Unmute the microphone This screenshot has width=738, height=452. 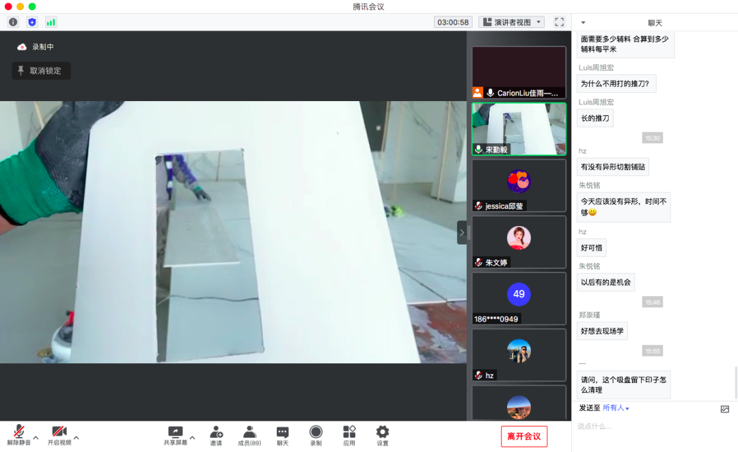[19, 435]
